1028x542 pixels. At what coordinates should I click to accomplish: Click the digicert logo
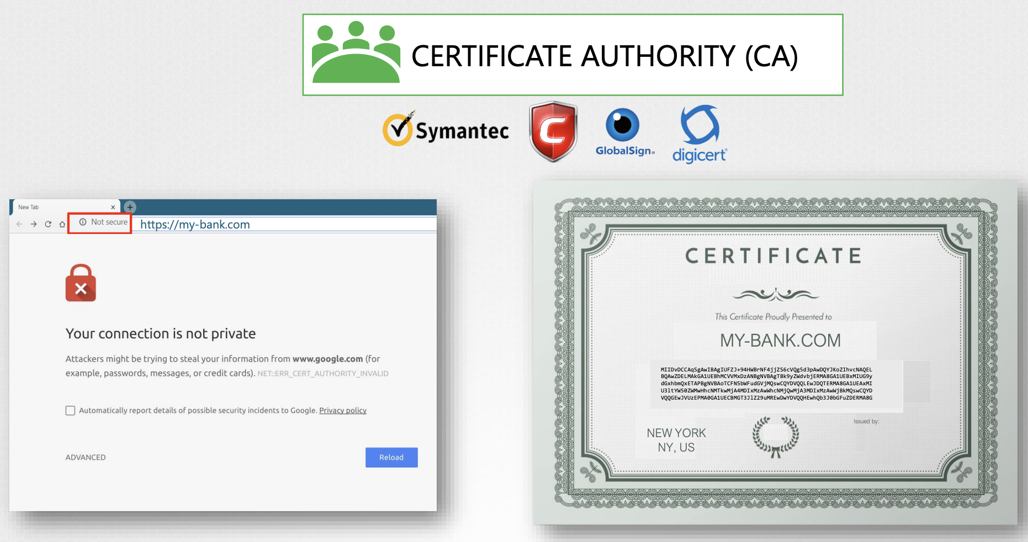coord(700,134)
